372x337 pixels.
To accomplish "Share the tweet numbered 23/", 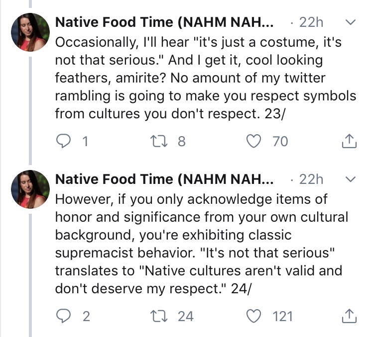I will tap(350, 142).
